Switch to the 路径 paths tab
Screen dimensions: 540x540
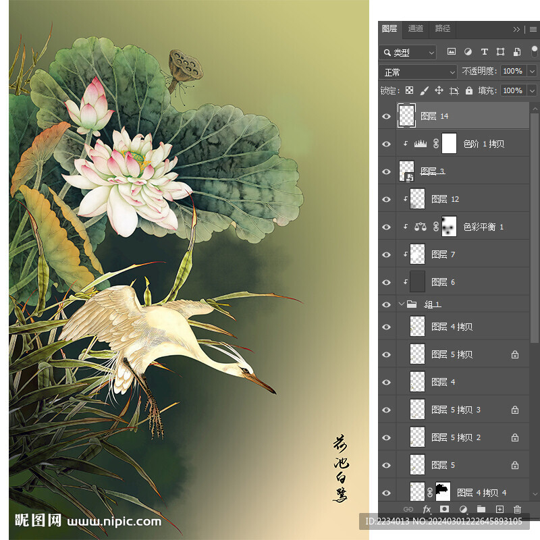click(443, 29)
